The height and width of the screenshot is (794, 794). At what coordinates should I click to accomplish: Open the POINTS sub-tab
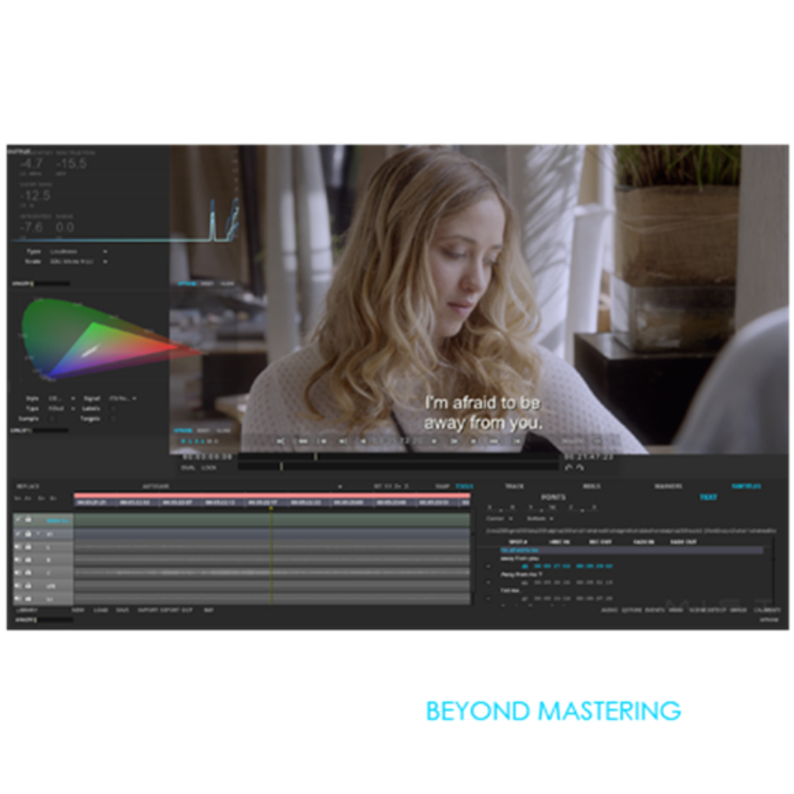click(553, 498)
